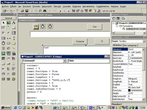Select SOBREEXPORT form in project tree
Viewport: 147px width, 110px height.
tap(136, 29)
